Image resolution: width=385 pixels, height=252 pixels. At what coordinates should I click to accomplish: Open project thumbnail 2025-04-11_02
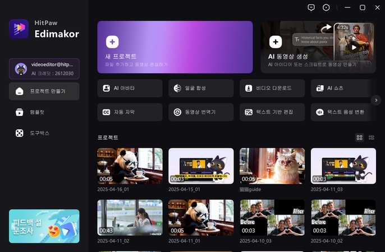coord(130,217)
